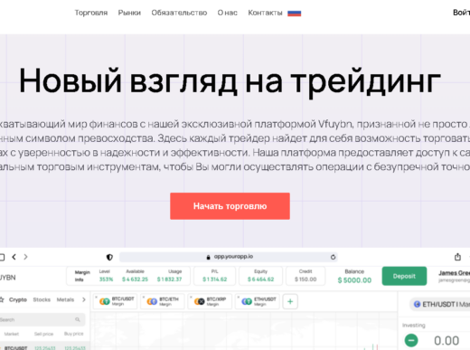Decrease investing amount with minus button
470x350 pixels.
click(411, 340)
